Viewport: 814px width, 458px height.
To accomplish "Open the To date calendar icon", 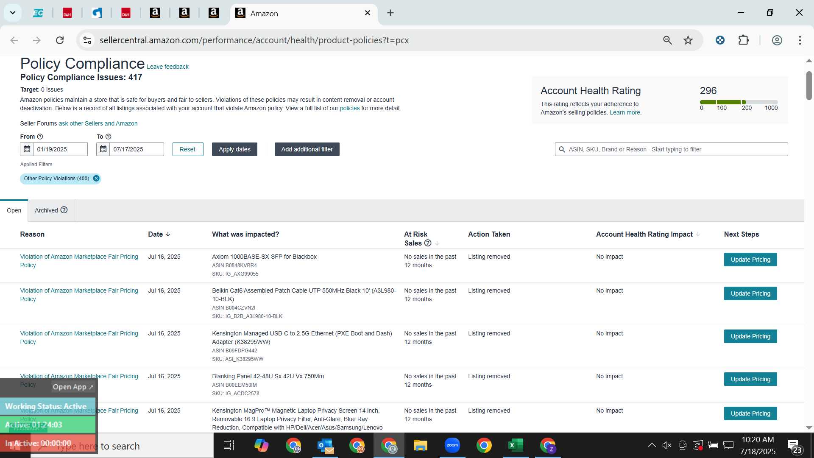I will (x=103, y=149).
